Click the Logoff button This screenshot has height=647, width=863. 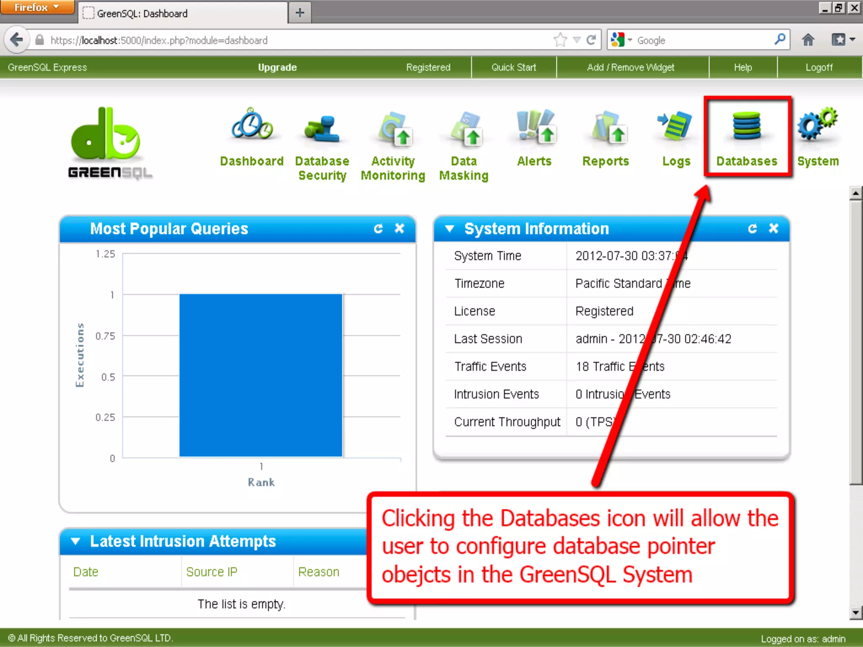[x=819, y=67]
